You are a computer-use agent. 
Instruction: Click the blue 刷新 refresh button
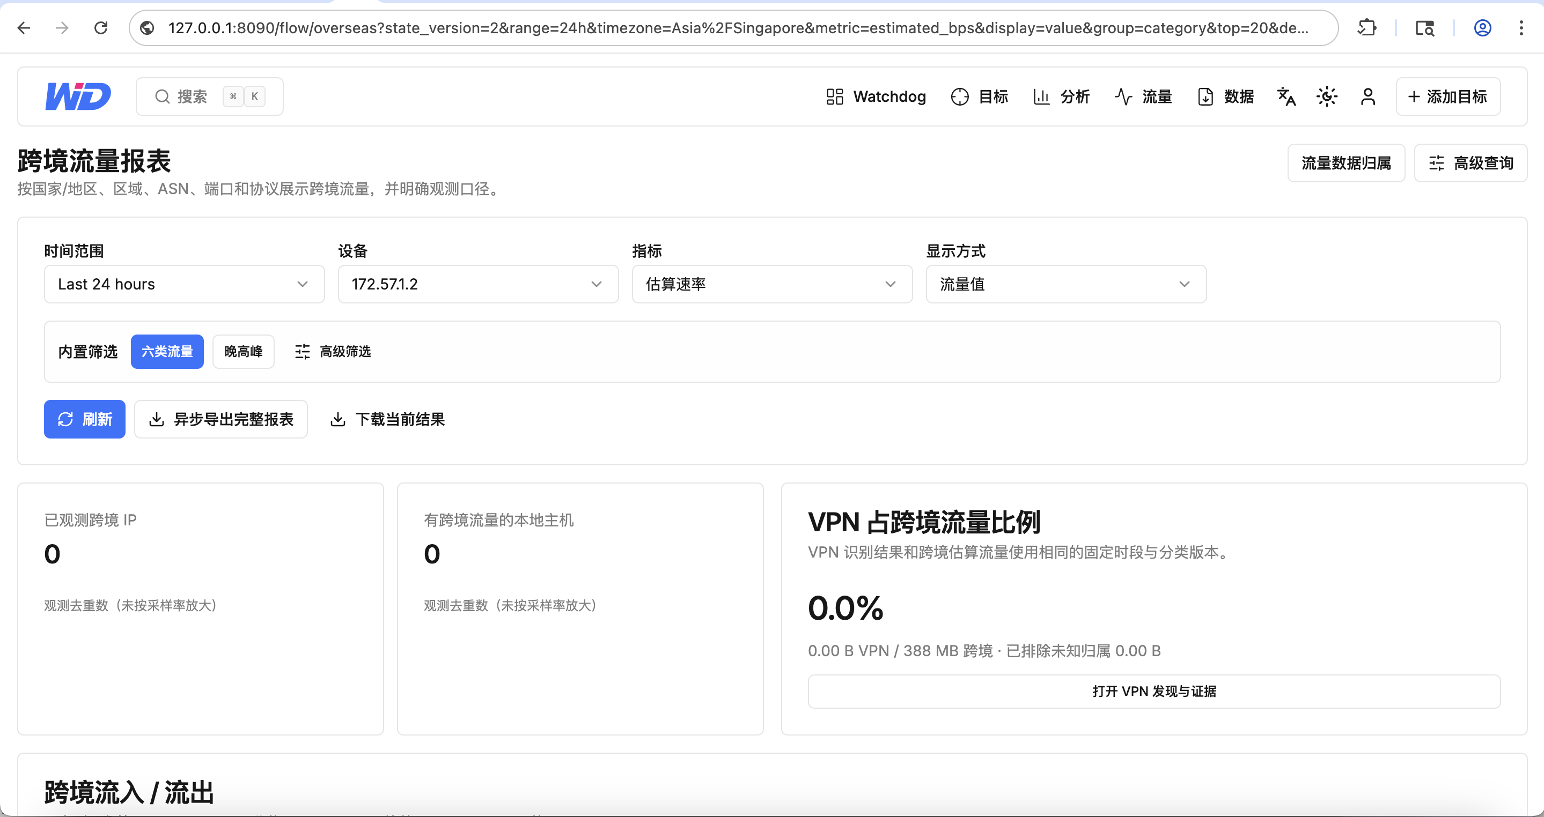[85, 419]
